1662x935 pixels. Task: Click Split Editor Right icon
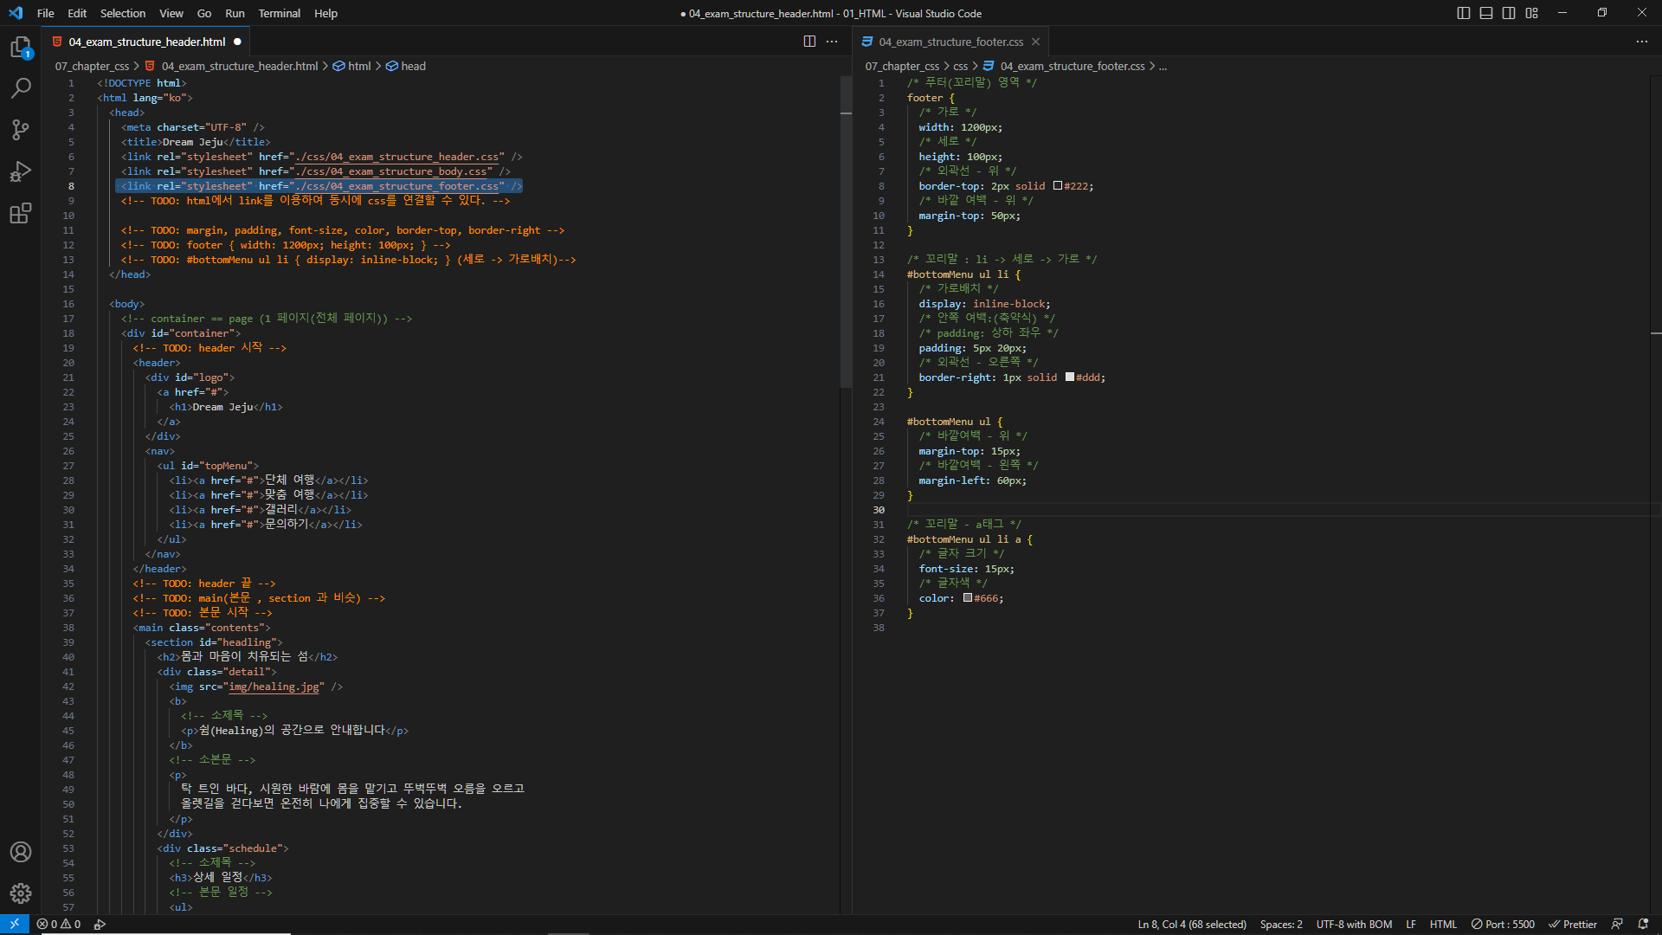point(809,42)
